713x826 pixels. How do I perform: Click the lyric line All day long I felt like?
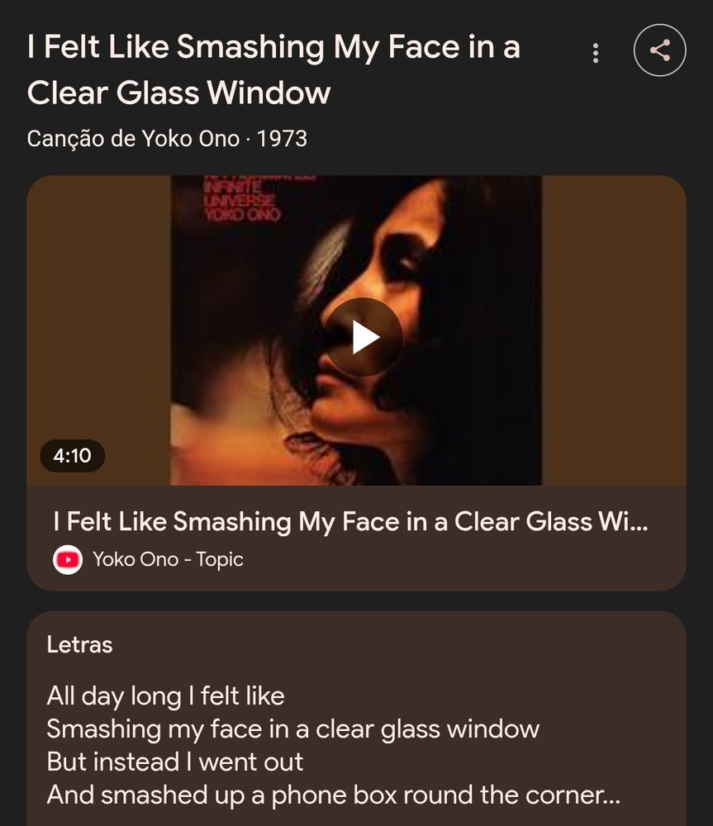click(165, 696)
